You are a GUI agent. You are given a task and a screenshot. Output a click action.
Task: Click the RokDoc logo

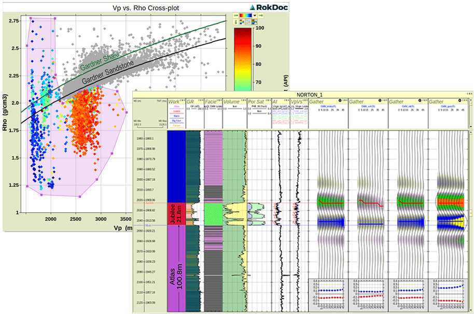pos(267,7)
